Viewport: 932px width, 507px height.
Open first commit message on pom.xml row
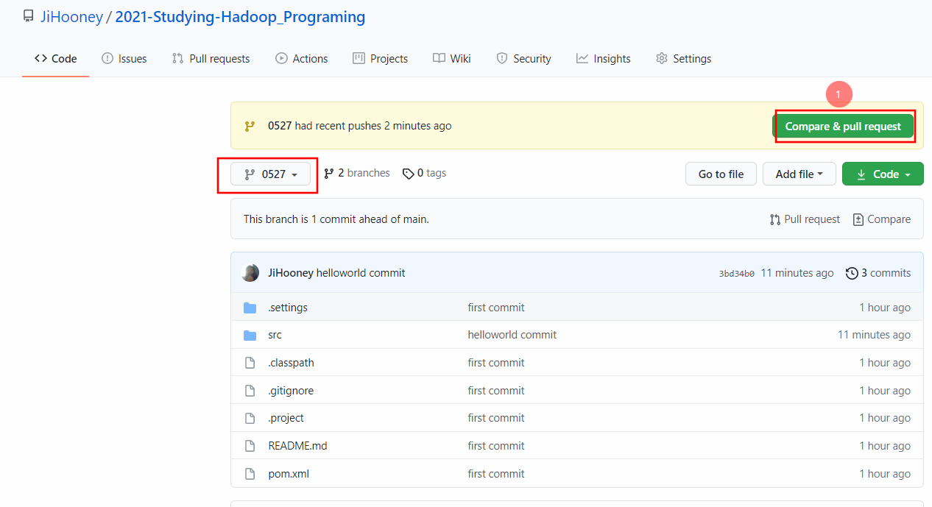(496, 474)
